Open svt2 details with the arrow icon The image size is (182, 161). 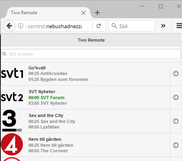pyautogui.click(x=176, y=98)
